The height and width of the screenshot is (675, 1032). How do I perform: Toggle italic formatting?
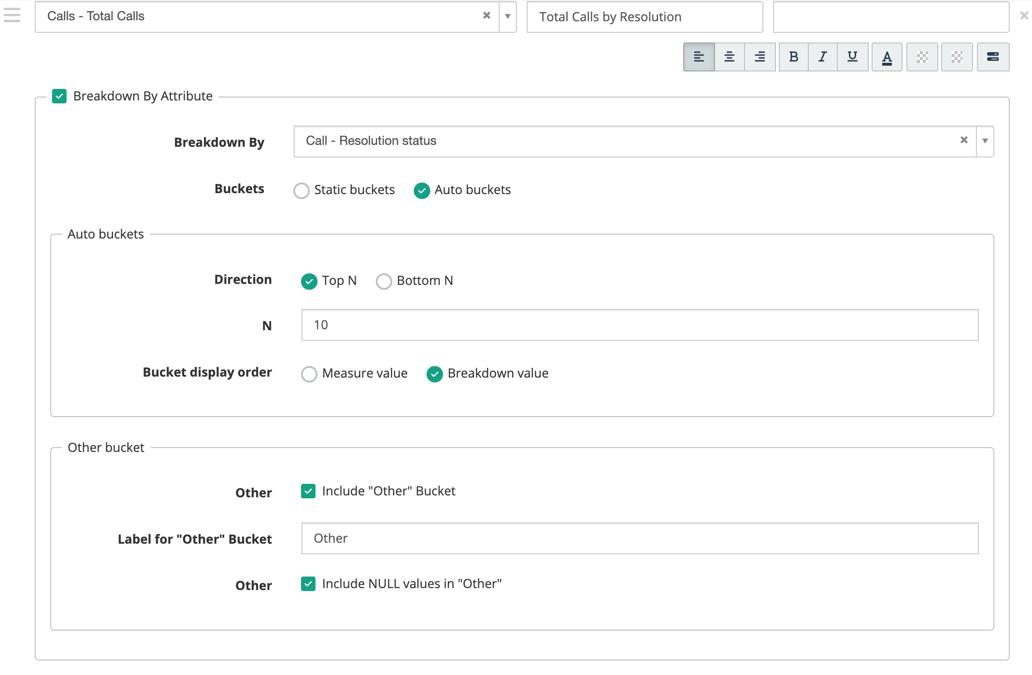pos(822,57)
